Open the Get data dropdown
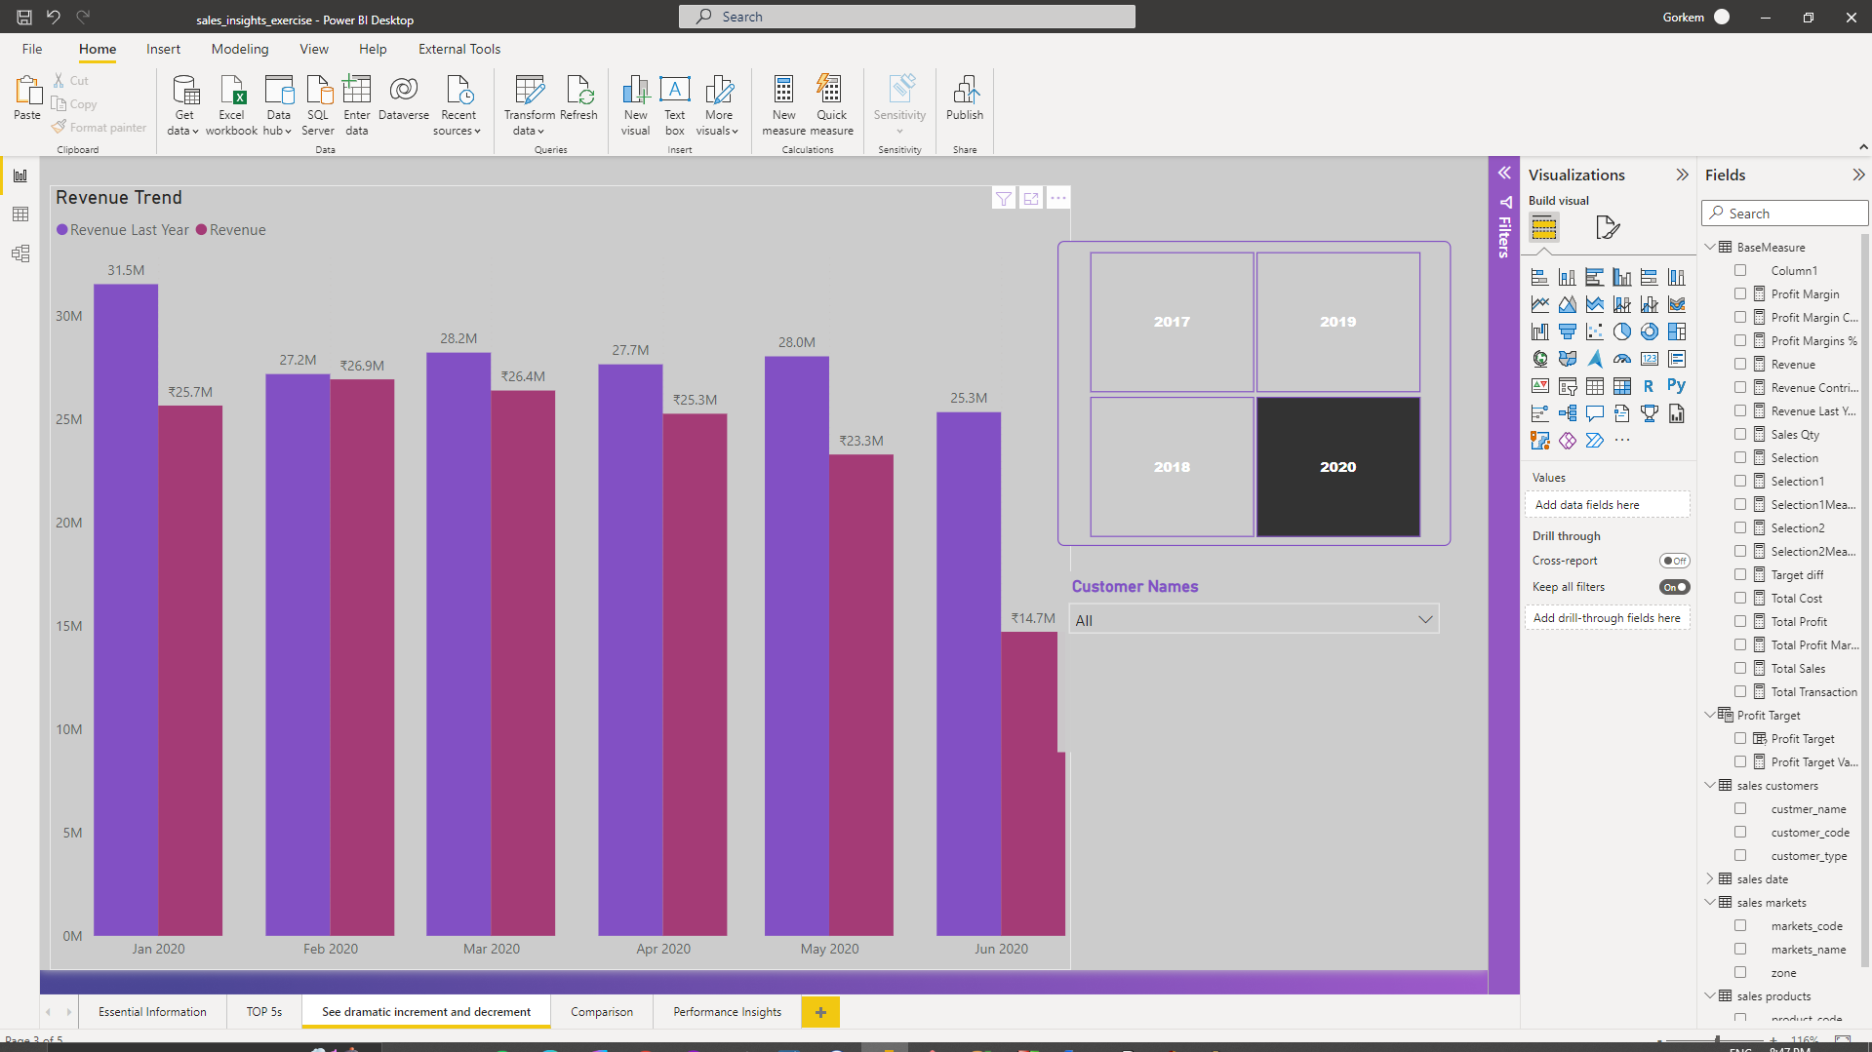Screen dimensions: 1872x1052 183,106
